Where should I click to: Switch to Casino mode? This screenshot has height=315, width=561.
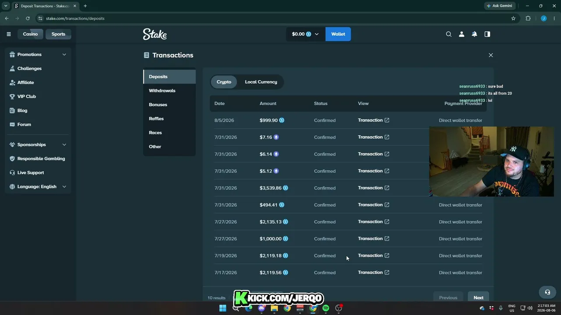[30, 34]
